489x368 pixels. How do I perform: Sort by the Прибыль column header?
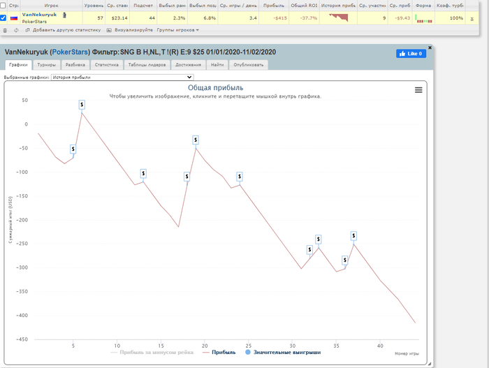click(274, 6)
